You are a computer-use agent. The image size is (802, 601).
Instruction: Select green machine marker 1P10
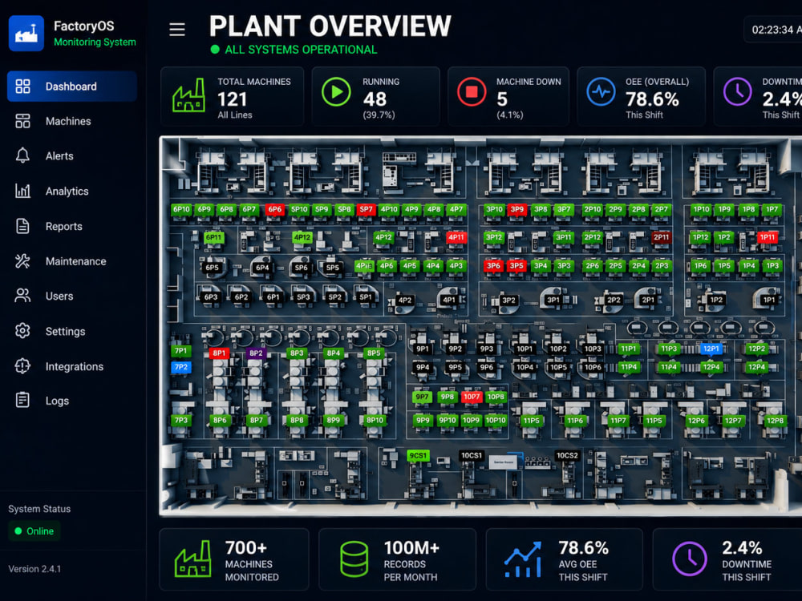point(701,209)
